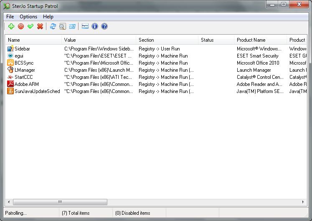312x221 pixels.
Task: Click 'Microsoft® Windows...' product name
Action: tap(259, 49)
